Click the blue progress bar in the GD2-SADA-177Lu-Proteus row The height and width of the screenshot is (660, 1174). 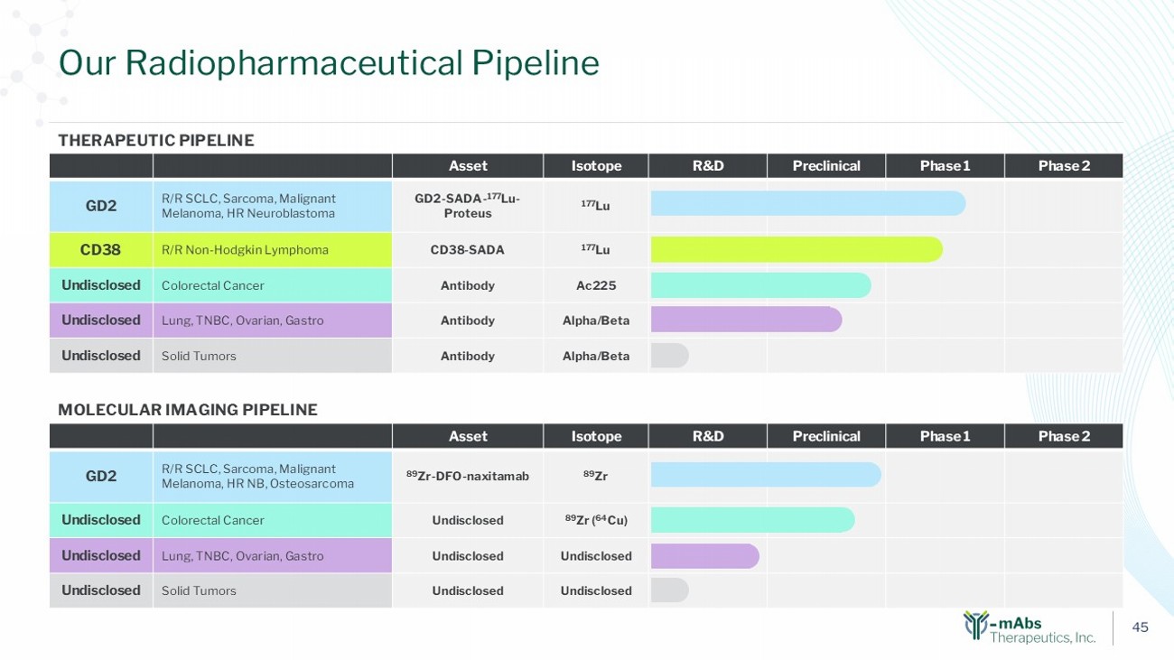tap(807, 203)
